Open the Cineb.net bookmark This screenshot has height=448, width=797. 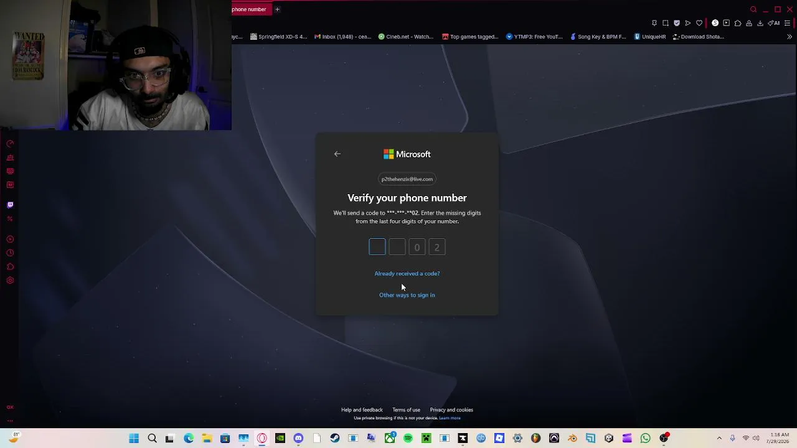[406, 37]
